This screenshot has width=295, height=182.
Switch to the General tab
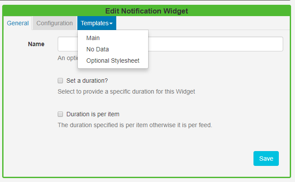click(18, 23)
